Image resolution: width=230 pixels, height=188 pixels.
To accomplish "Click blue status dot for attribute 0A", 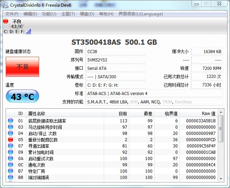I will pos(11,158).
